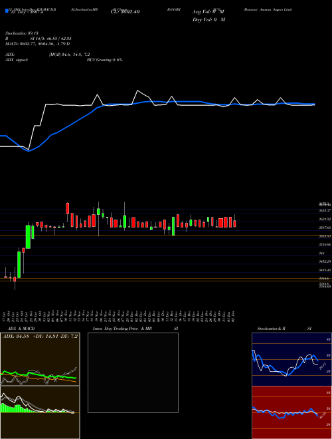
Task: Click the price axis label 3452.29
Action: [325, 261]
